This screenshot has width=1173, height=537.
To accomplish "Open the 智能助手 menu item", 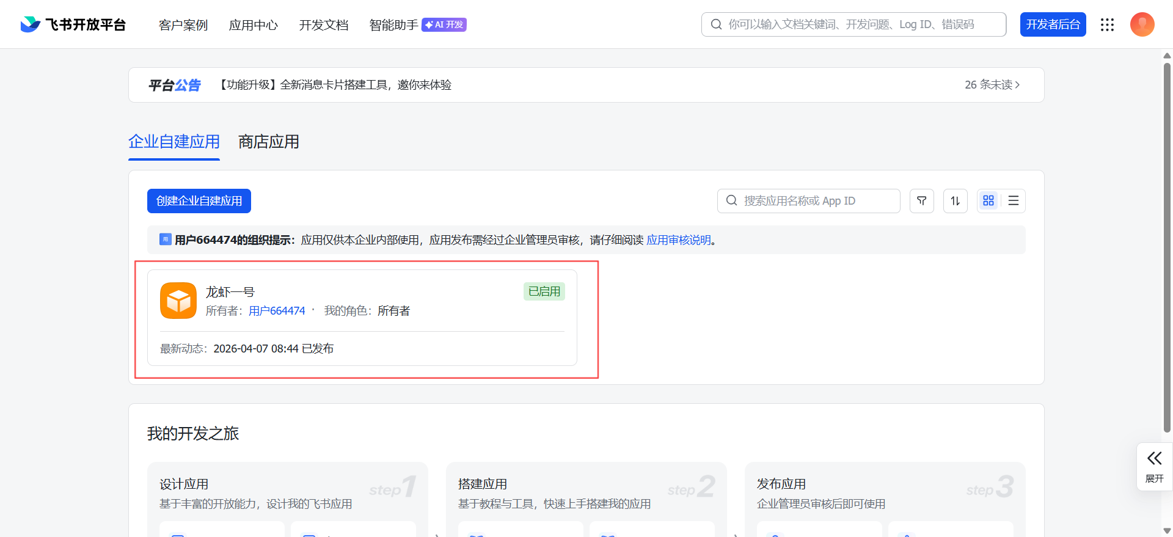I will [x=394, y=25].
